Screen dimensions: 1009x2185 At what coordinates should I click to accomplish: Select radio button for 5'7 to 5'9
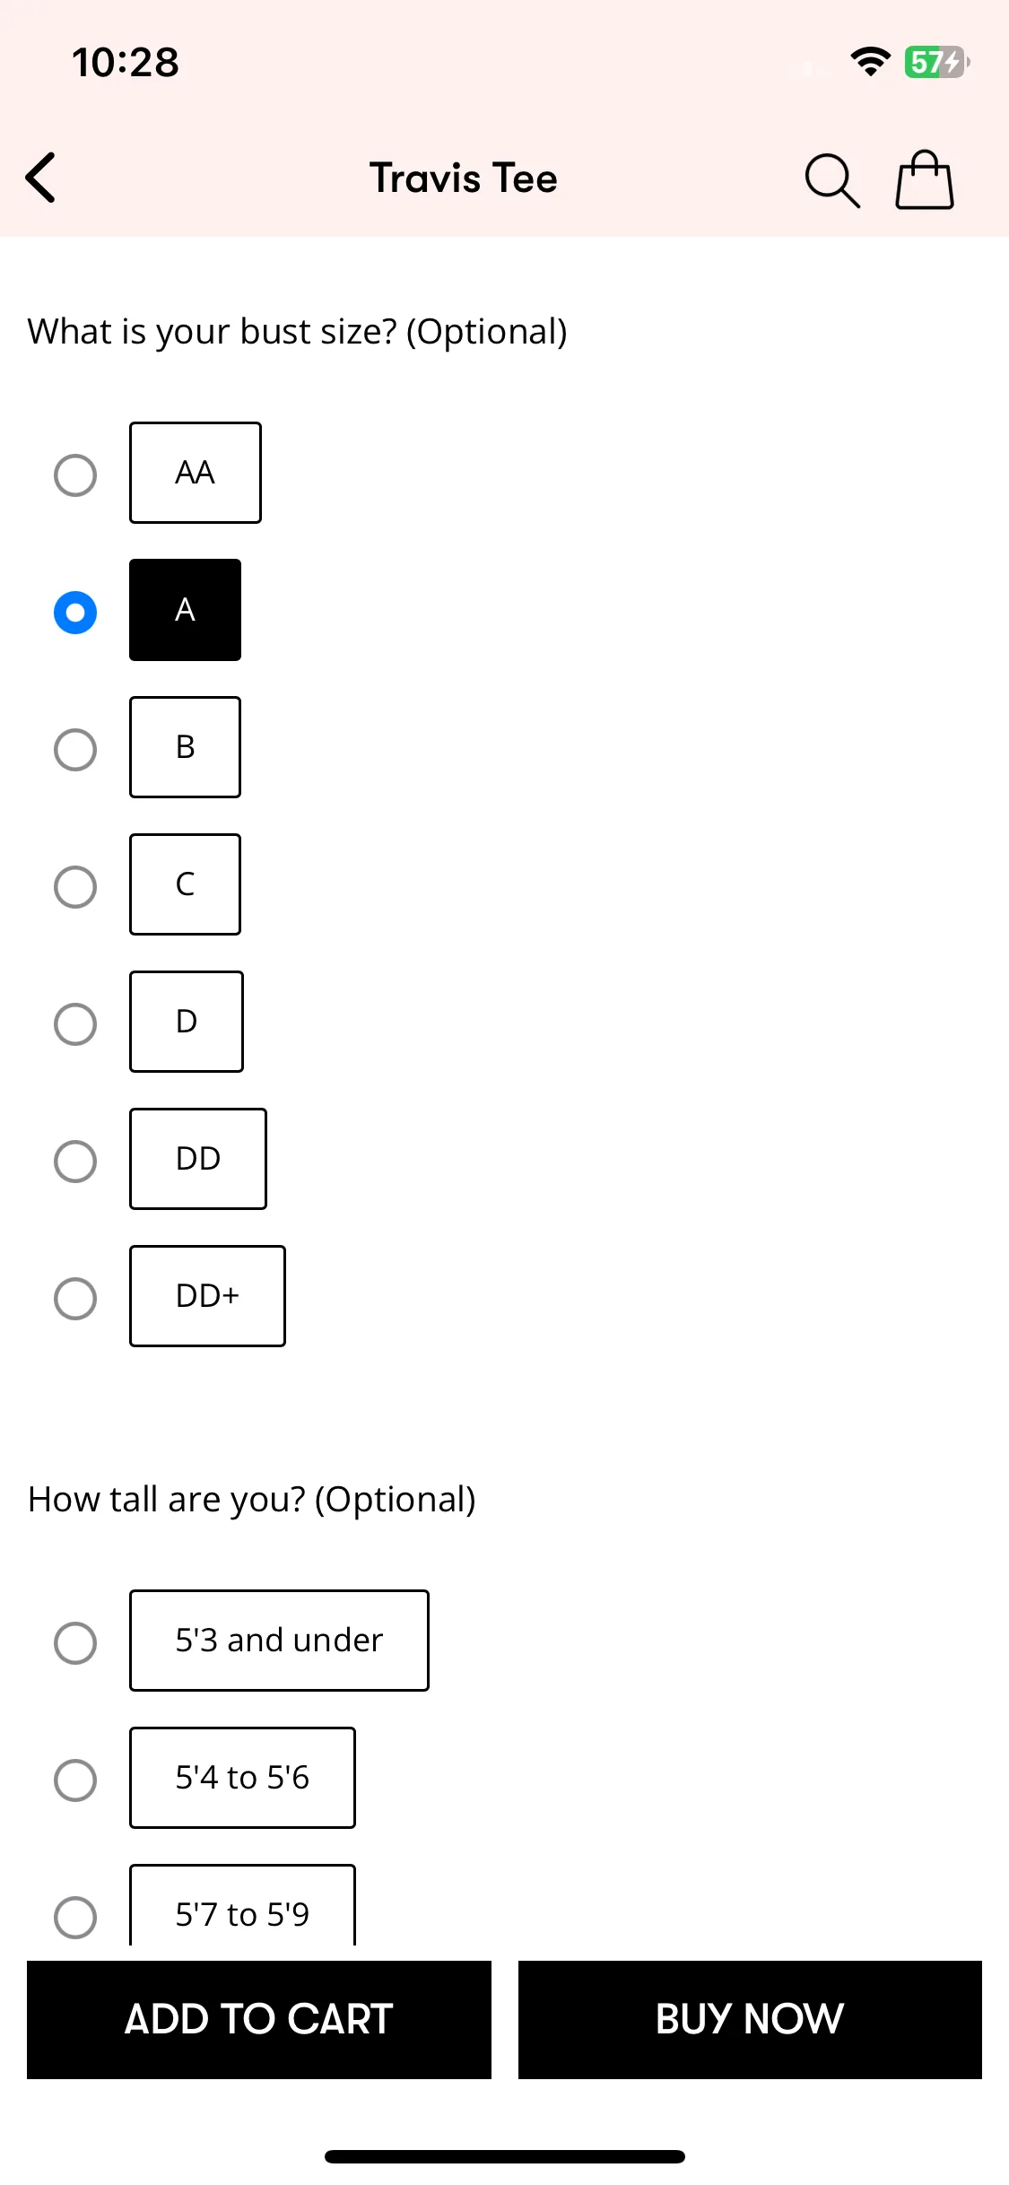coord(75,1917)
